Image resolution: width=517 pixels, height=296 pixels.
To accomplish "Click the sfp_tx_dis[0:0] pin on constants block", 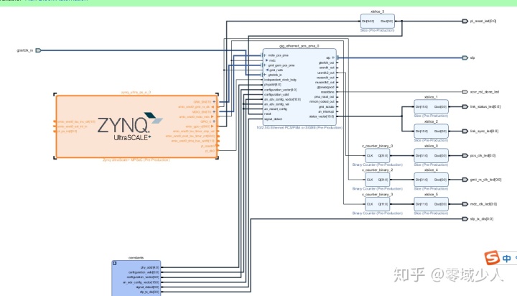I will click(x=149, y=292).
